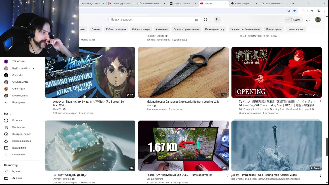This screenshot has height=185, width=329.
Task: Click the page vertical scrollbar thumb
Action: 327,147
